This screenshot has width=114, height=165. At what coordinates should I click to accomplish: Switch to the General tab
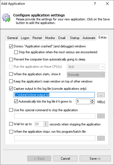(x=12, y=38)
